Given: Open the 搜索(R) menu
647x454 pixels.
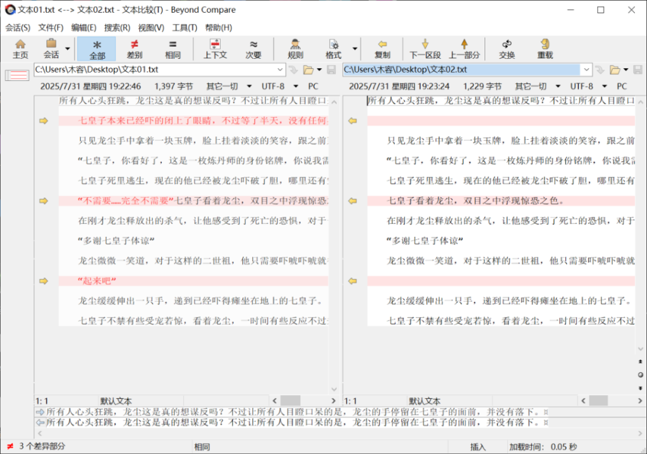Looking at the screenshot, I should 117,28.
